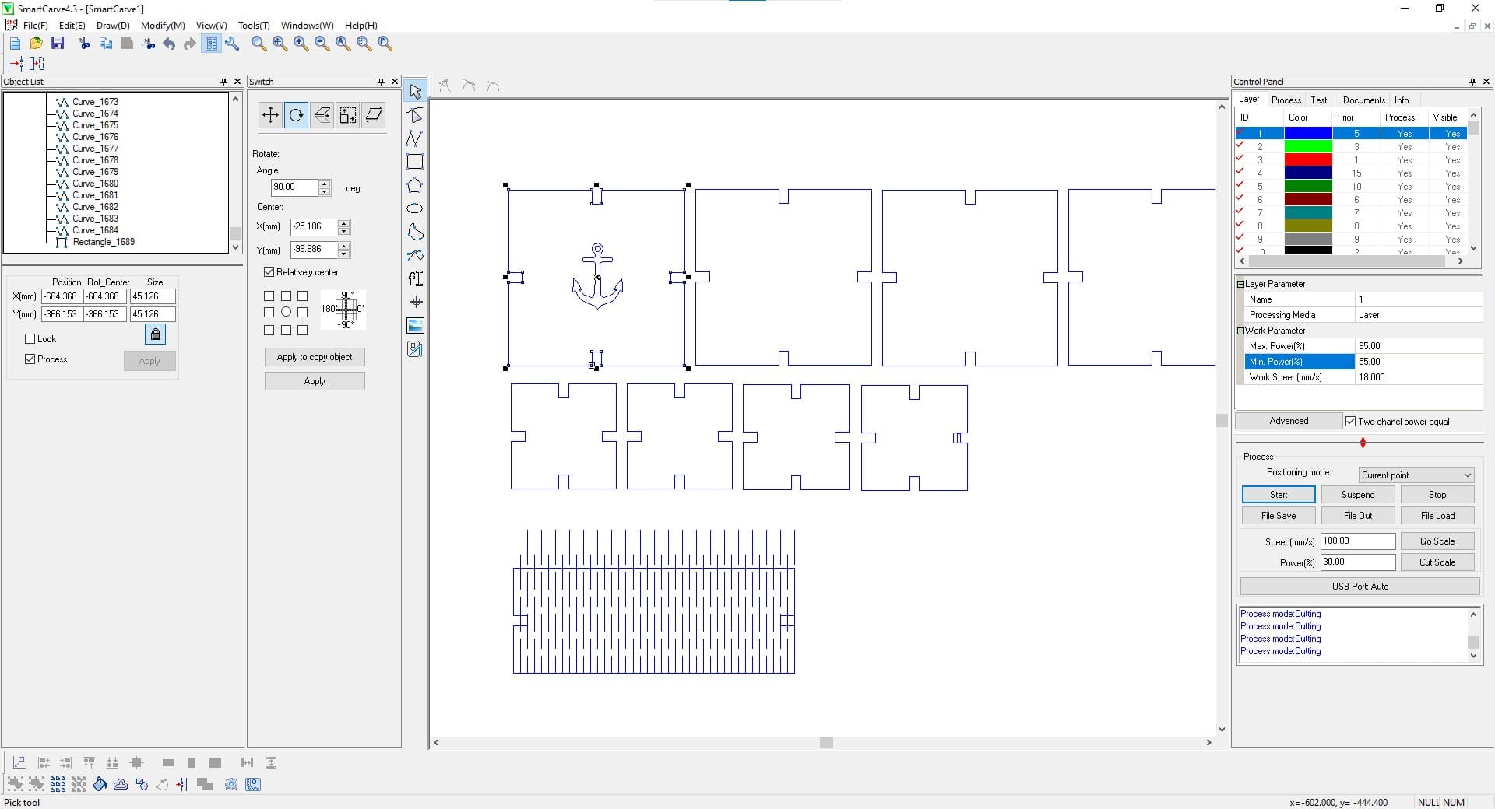Select the Text tool in the left toolbar
This screenshot has width=1495, height=809.
415,278
